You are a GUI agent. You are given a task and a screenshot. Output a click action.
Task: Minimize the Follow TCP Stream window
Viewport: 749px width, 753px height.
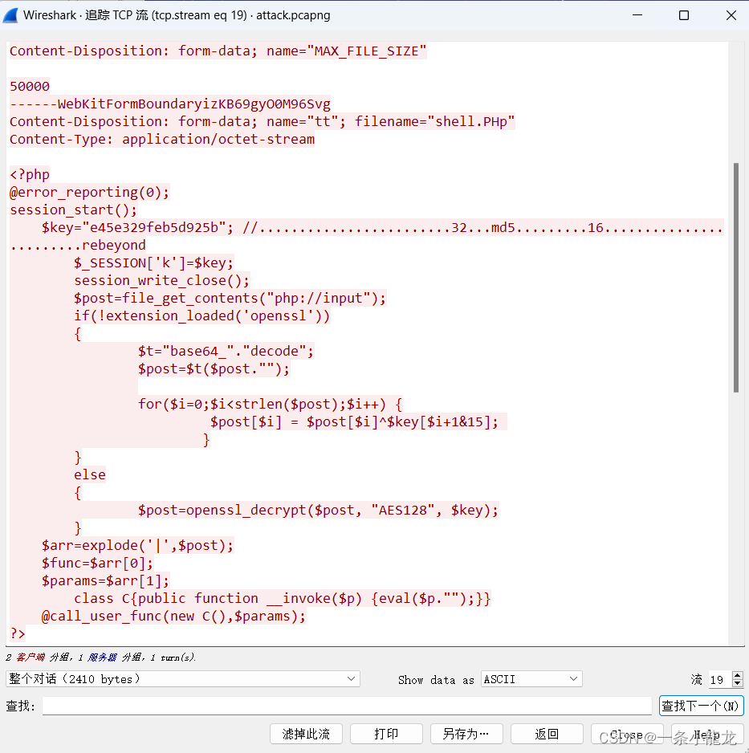point(637,15)
